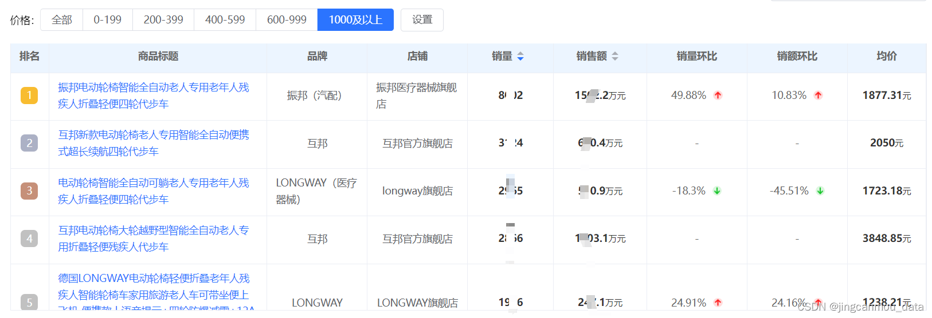Image resolution: width=932 pixels, height=318 pixels.
Task: Open the 互邦电动轮椅大轮越野型 product link
Action: click(154, 238)
